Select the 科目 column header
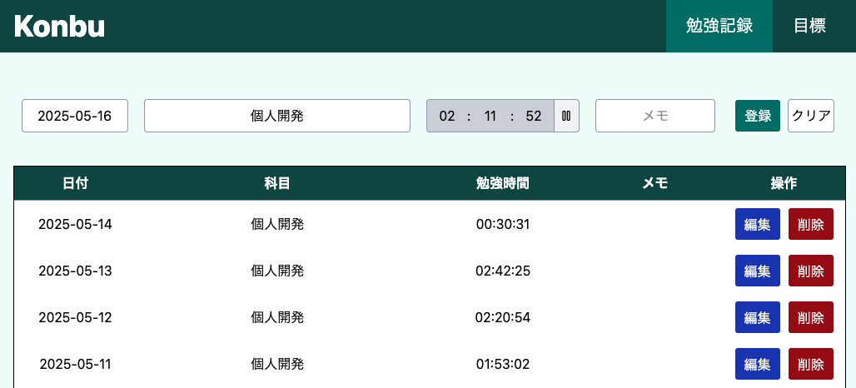This screenshot has width=856, height=388. 277,183
